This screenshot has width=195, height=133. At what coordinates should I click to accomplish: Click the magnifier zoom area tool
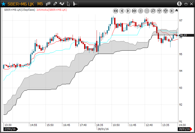(153, 11)
